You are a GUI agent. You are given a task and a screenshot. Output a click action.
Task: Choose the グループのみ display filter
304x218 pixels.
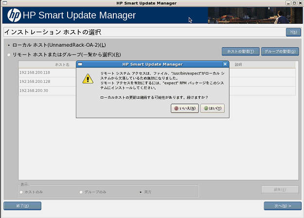(81, 192)
